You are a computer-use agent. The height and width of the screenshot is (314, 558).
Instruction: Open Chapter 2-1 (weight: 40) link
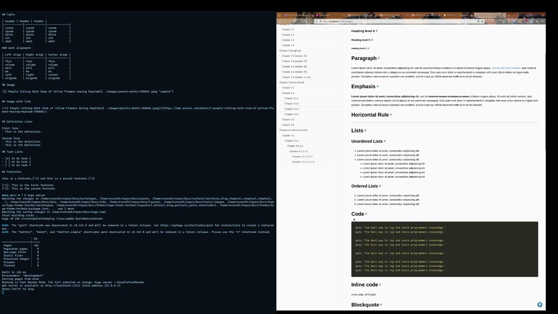coord(294,72)
